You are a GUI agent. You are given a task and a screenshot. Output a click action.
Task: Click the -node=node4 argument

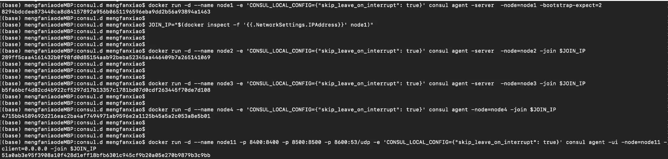point(489,110)
